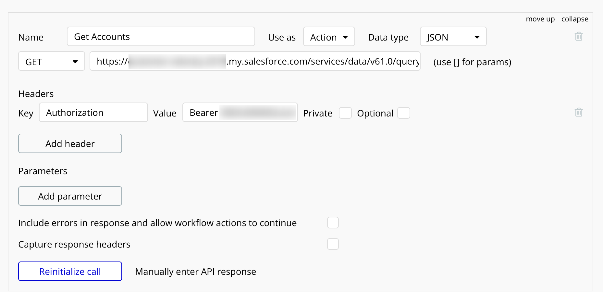603x292 pixels.
Task: Tick the Private checkbox for the header
Action: pos(345,113)
